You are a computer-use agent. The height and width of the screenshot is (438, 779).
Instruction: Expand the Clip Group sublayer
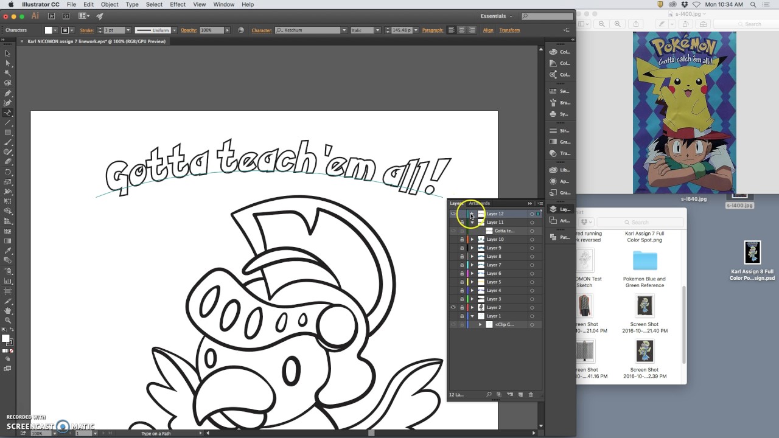pyautogui.click(x=480, y=325)
